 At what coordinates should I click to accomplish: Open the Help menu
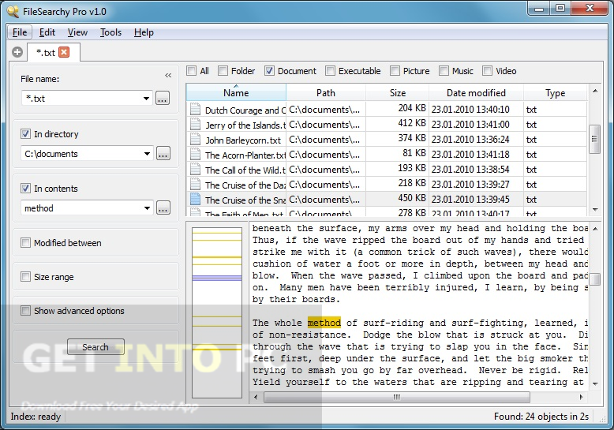144,32
